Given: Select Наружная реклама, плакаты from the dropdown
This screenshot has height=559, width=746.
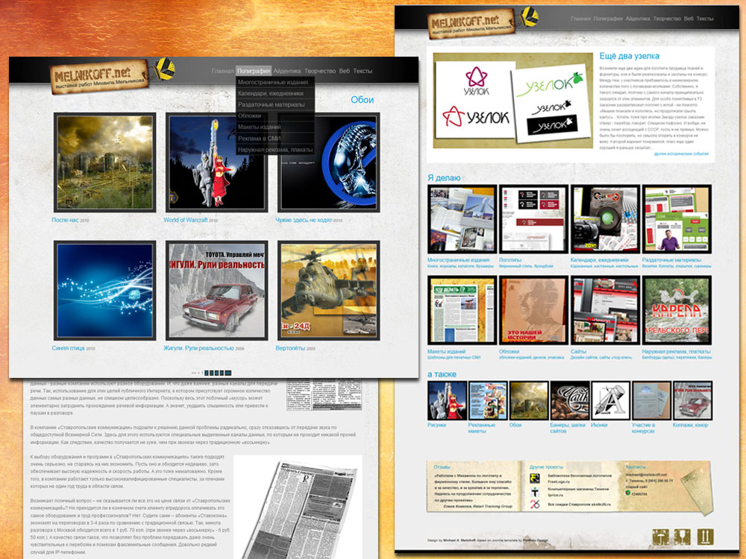Looking at the screenshot, I should 275,150.
